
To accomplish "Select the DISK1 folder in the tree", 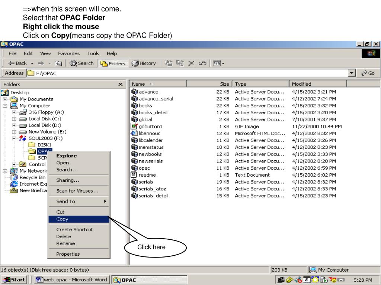I will click(x=39, y=145).
